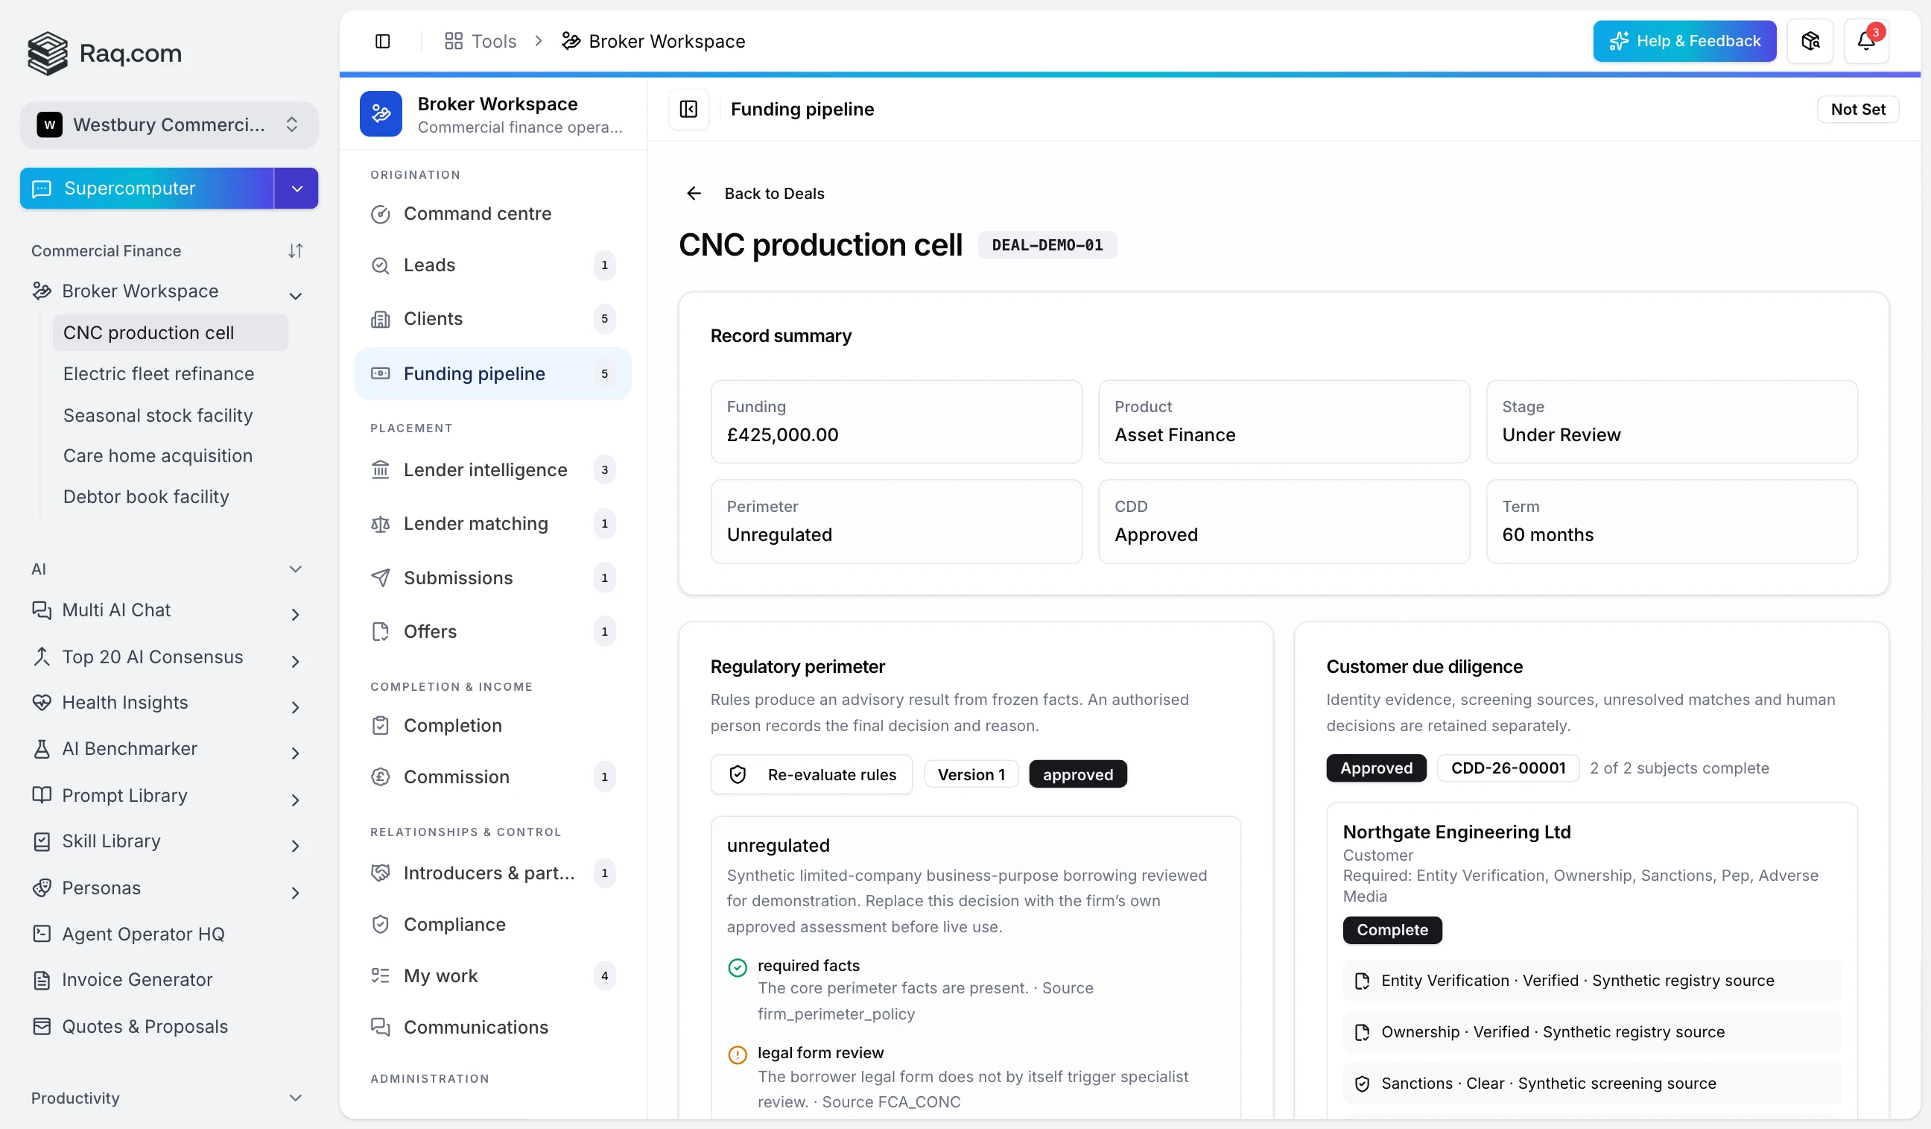Viewport: 1931px width, 1129px height.
Task: Collapse the Productivity section chevron
Action: 295,1098
